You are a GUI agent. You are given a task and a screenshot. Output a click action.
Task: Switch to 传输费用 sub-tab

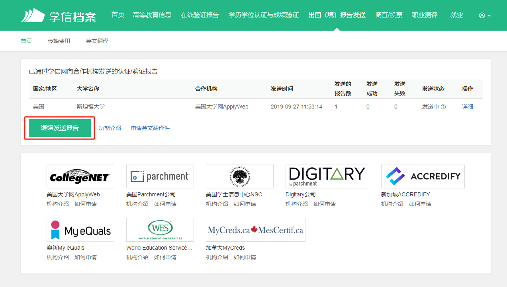point(59,41)
